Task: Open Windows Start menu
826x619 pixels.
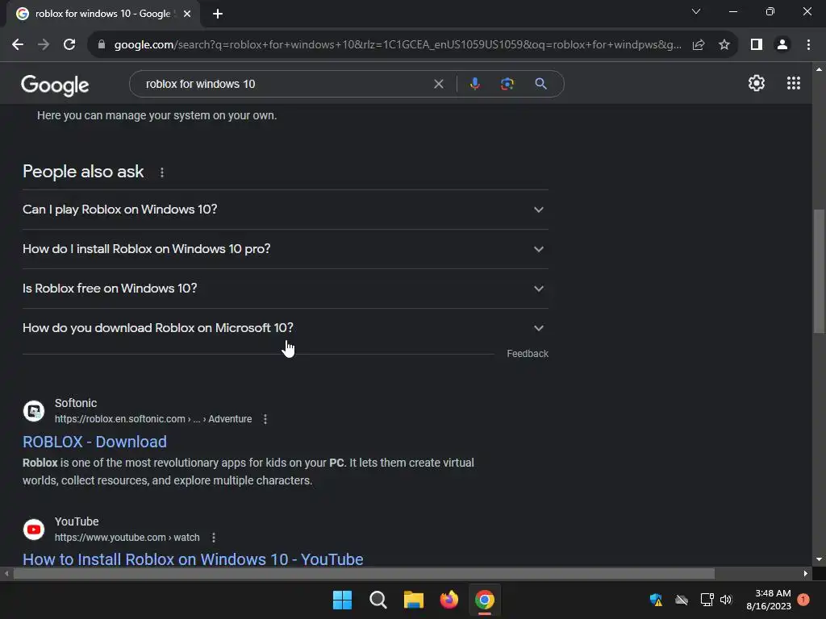Action: coord(342,600)
